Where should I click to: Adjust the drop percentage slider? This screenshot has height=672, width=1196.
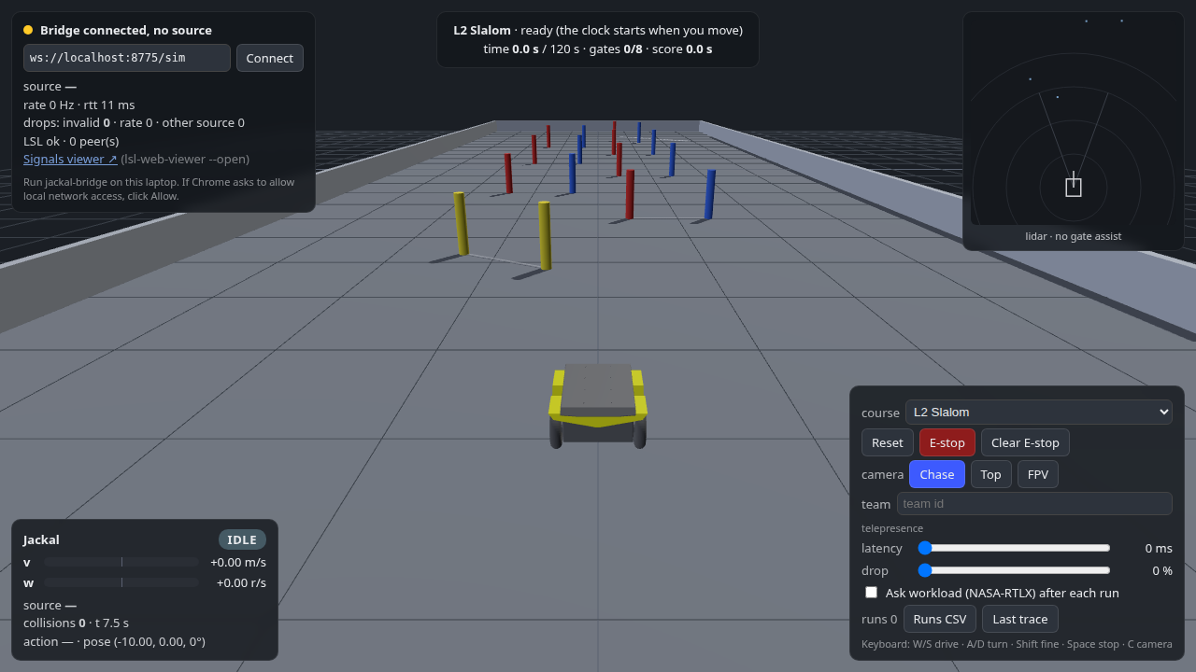1015,570
